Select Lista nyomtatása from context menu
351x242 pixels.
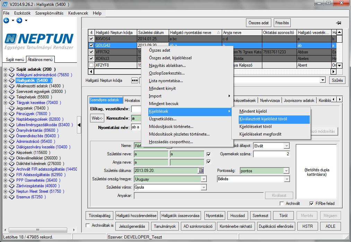pyautogui.click(x=166, y=81)
